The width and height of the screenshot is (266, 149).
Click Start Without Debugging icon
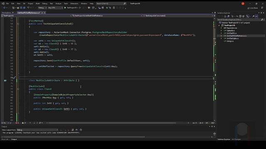(x=80, y=8)
